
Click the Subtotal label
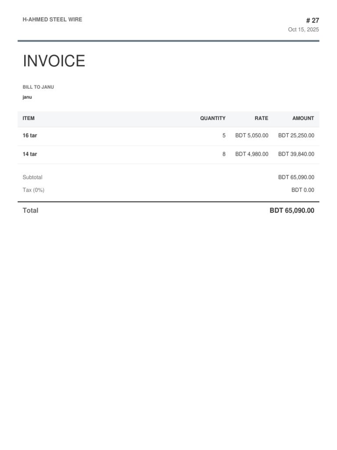[x=32, y=178]
